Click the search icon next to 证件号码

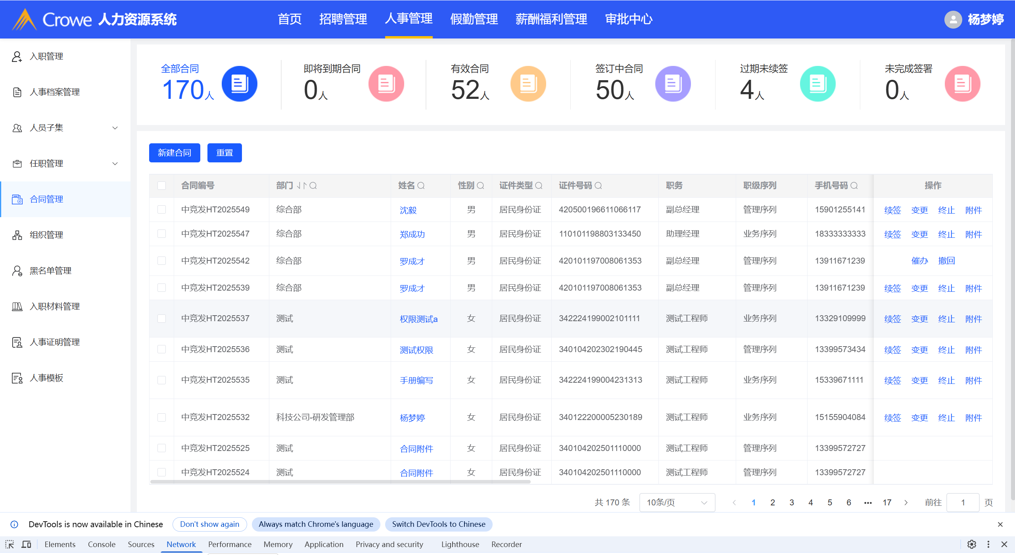coord(599,185)
